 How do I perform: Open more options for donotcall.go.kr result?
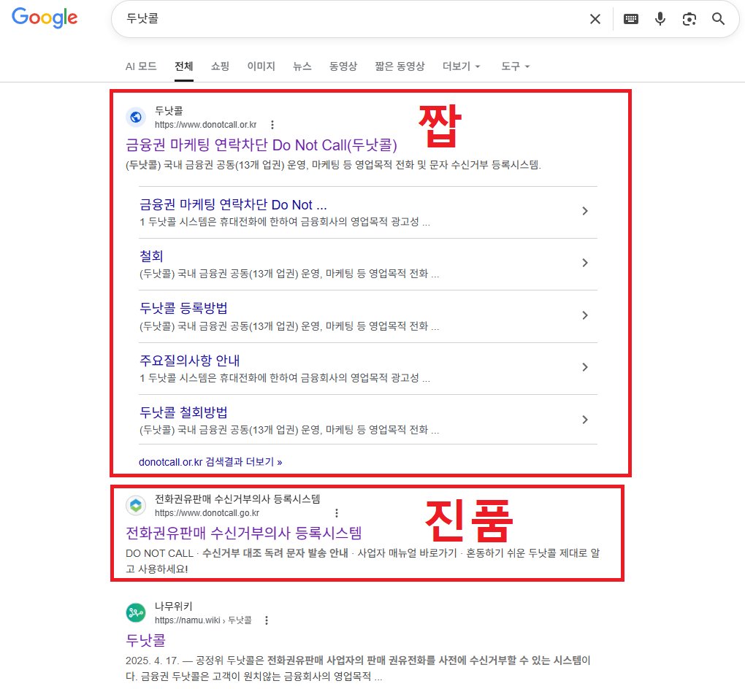click(337, 513)
